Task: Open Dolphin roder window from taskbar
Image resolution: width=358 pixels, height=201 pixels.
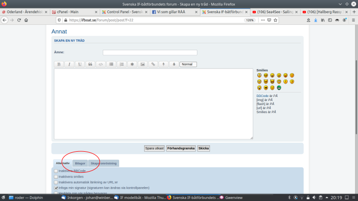Action: [26, 198]
